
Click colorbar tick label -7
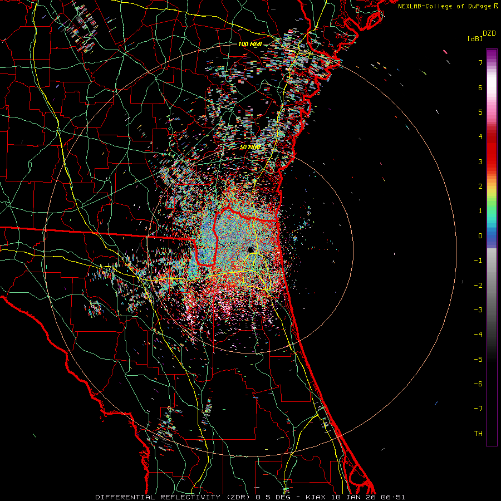pyautogui.click(x=478, y=409)
